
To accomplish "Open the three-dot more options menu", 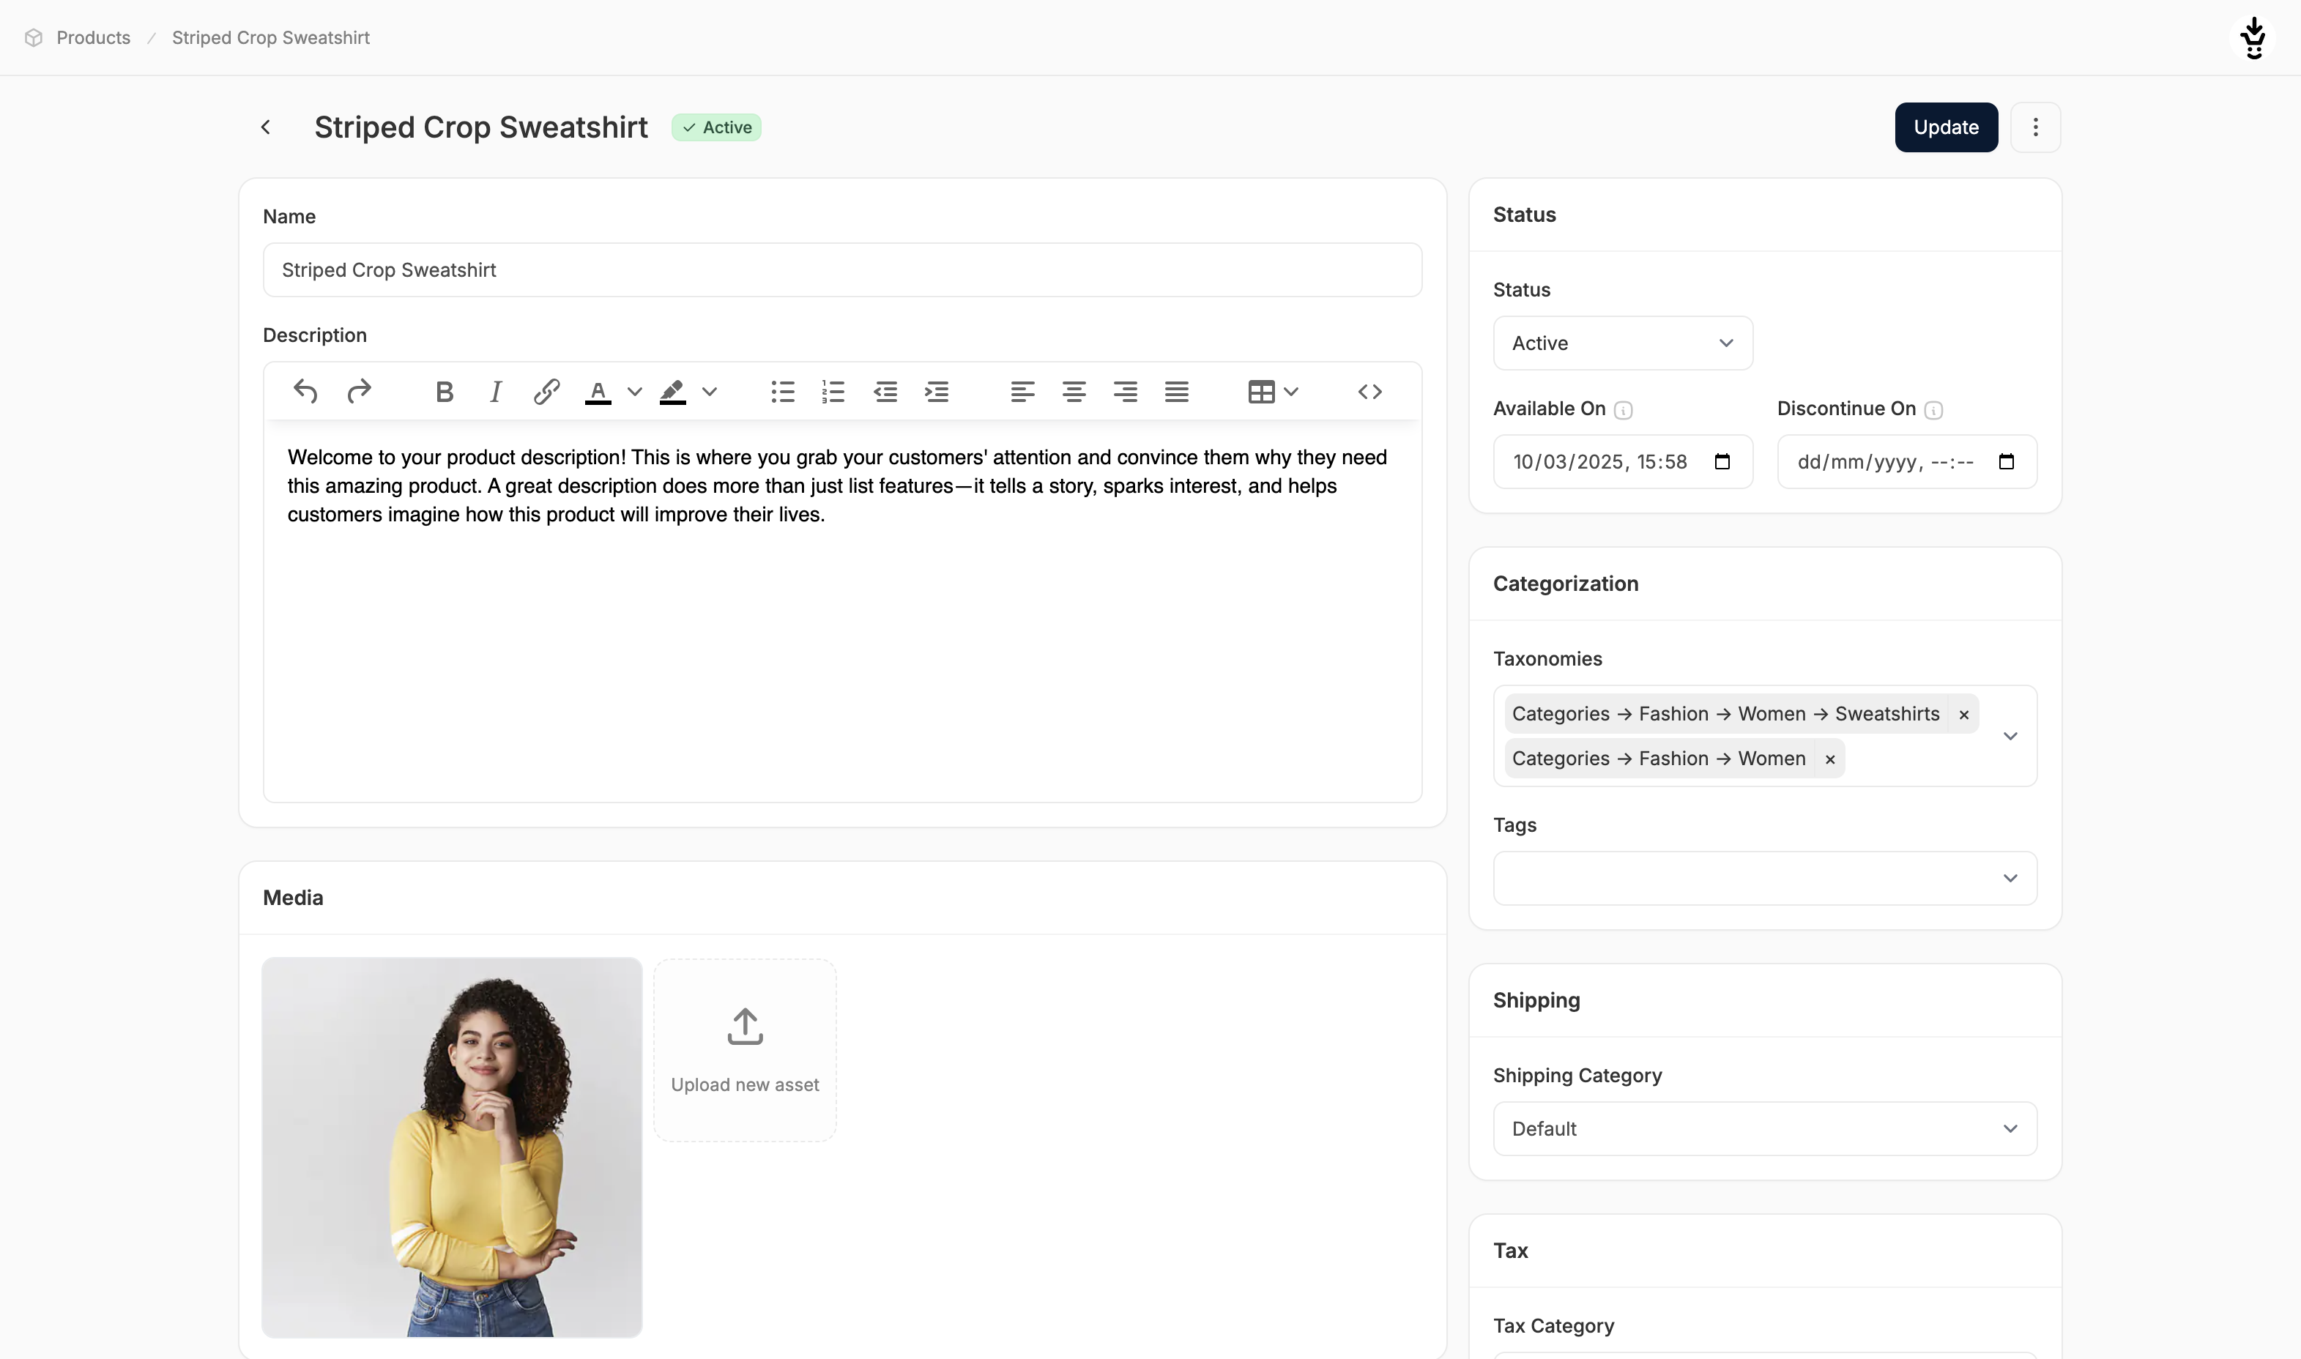I will point(2035,127).
